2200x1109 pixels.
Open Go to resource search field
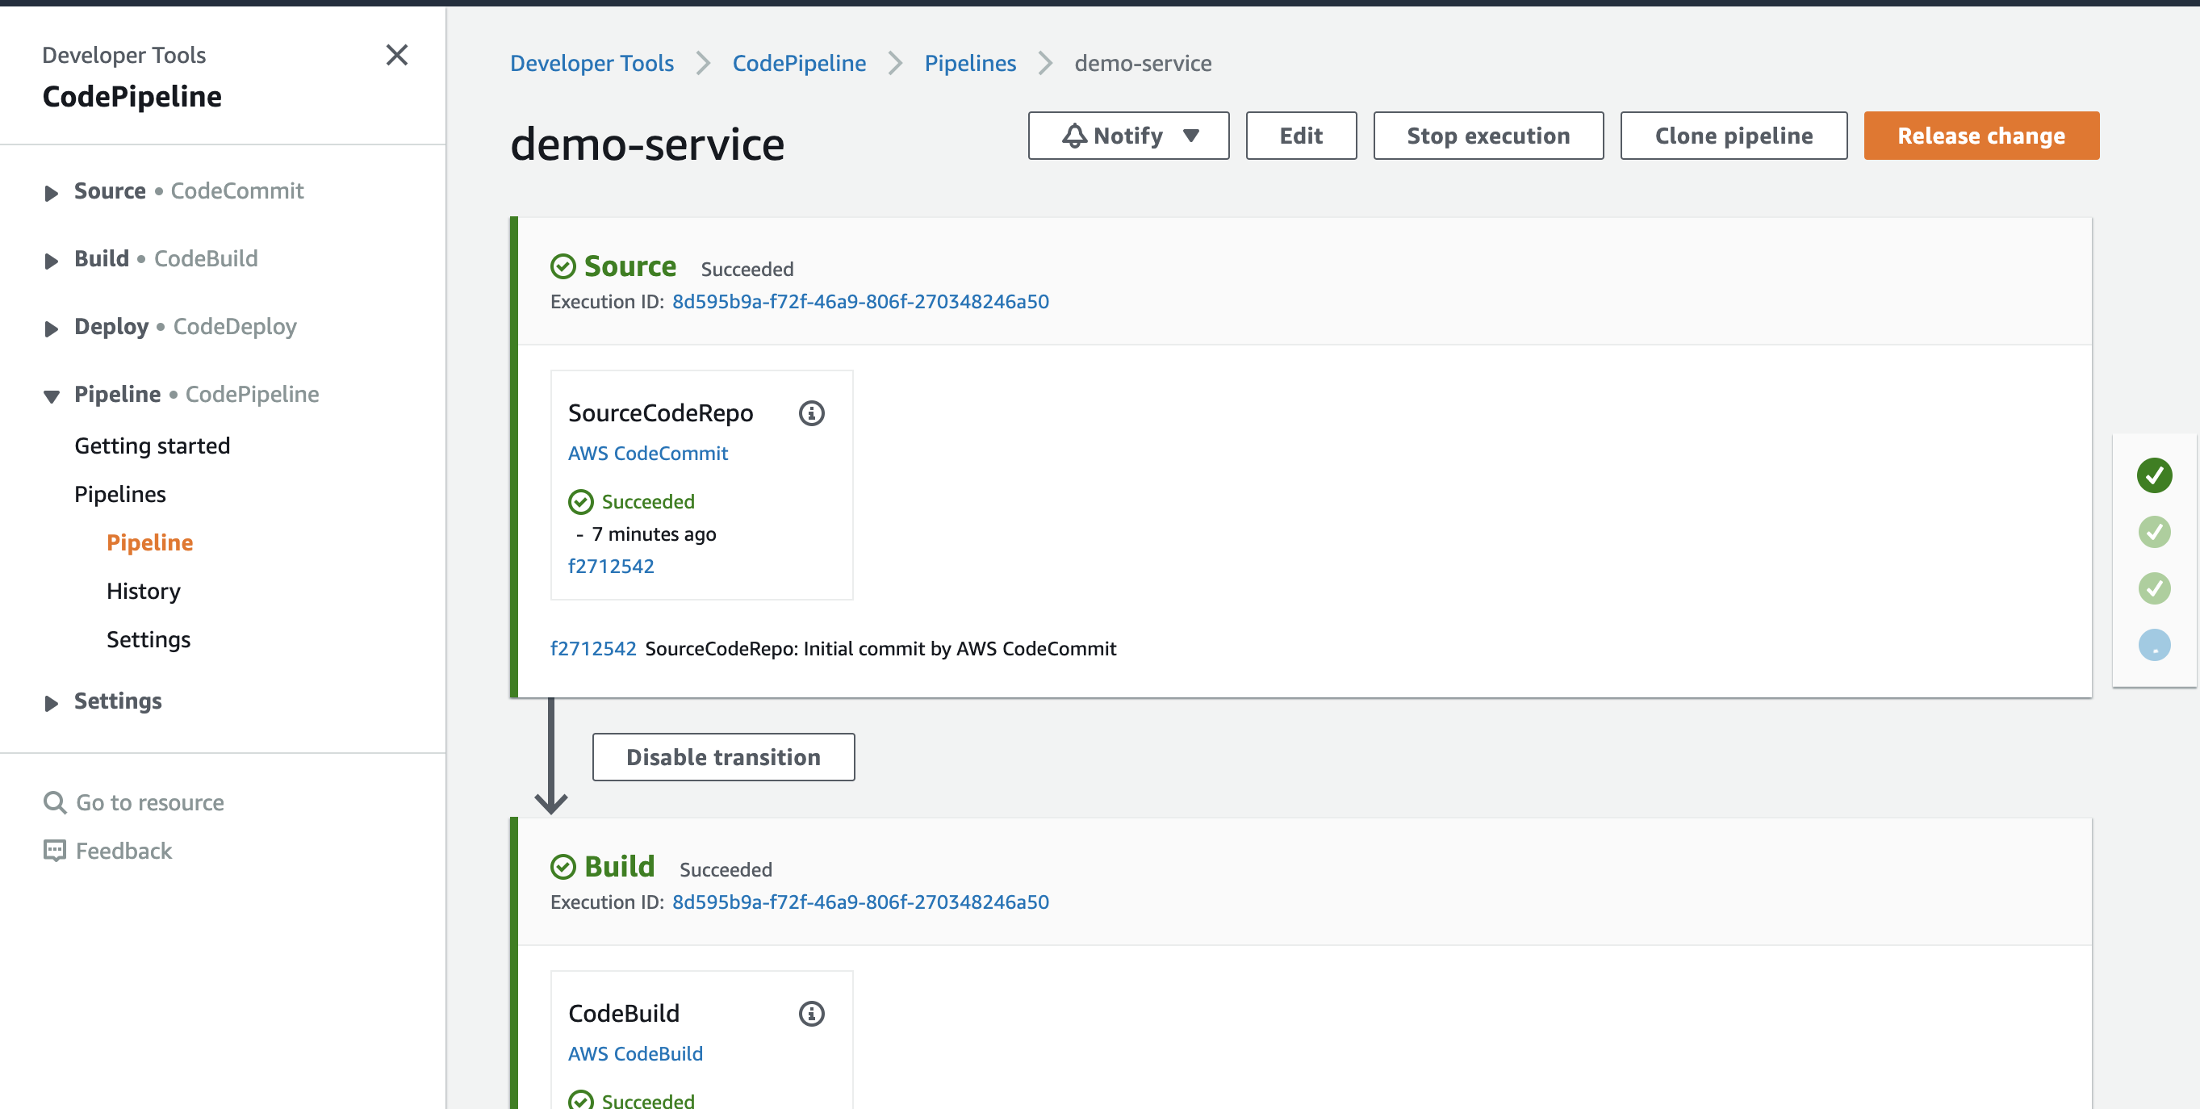coord(150,803)
